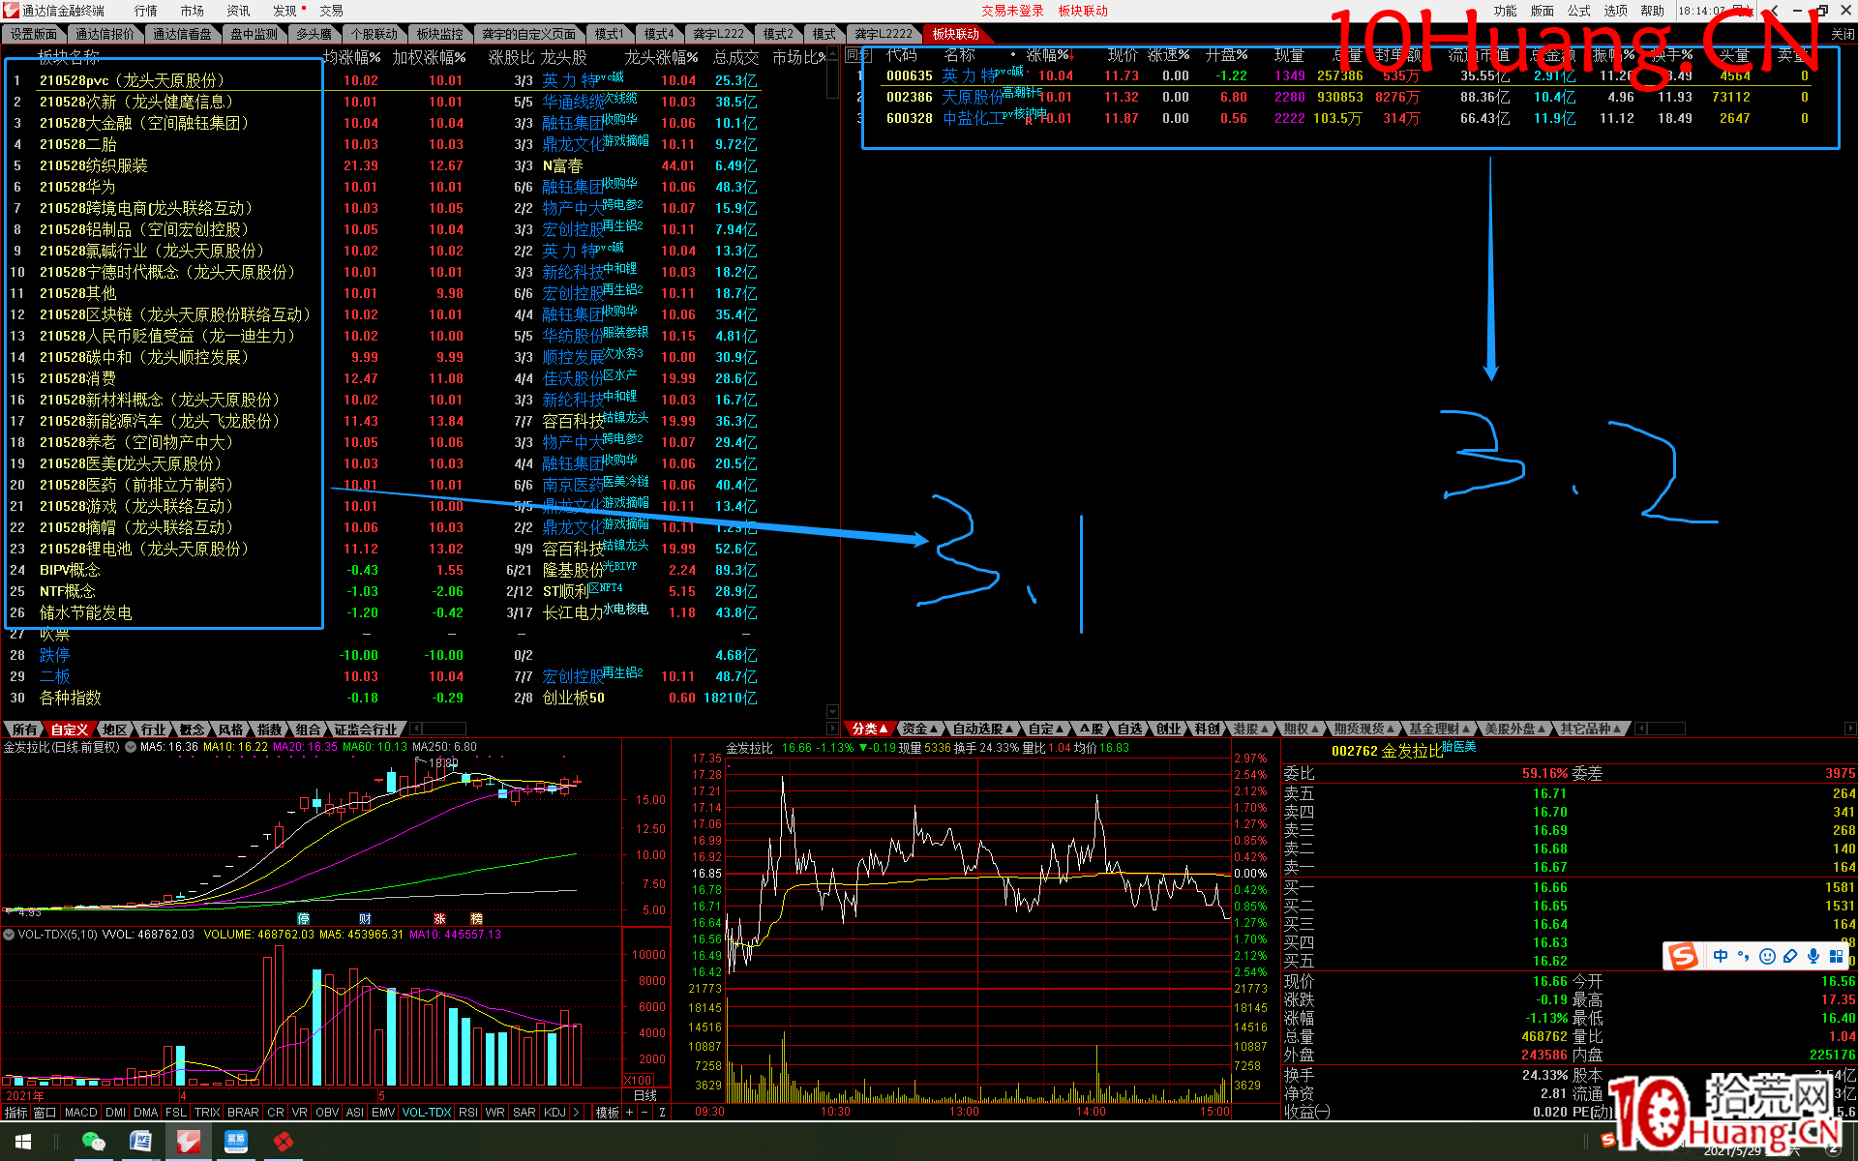Select 210528华为 row in sector list
This screenshot has height=1161, width=1858.
tap(77, 187)
